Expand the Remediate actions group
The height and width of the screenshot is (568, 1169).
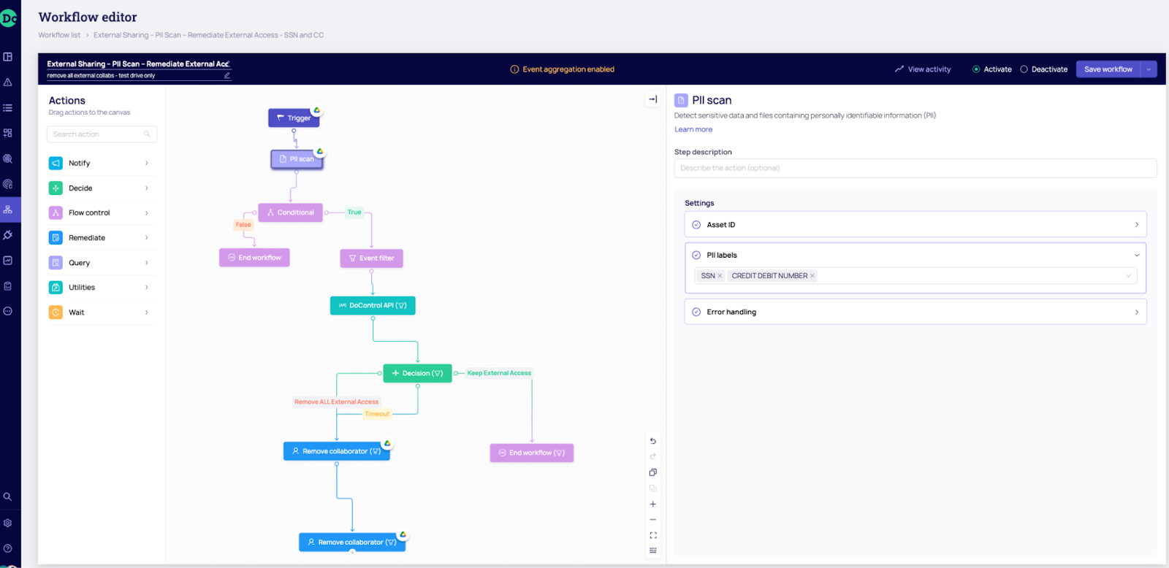[x=147, y=237]
